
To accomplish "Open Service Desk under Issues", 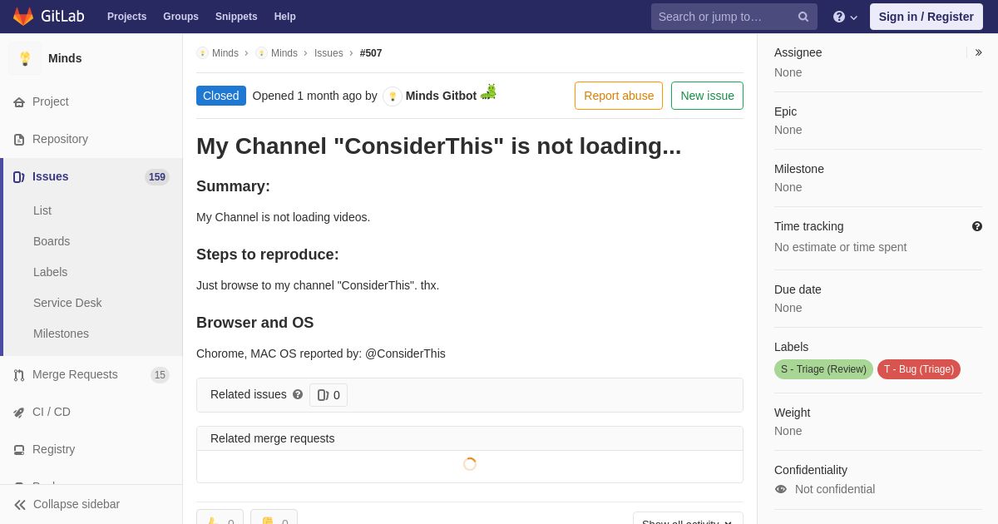I will coord(67,303).
